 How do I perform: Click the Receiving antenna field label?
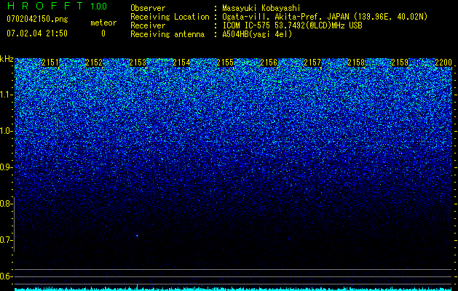click(167, 34)
